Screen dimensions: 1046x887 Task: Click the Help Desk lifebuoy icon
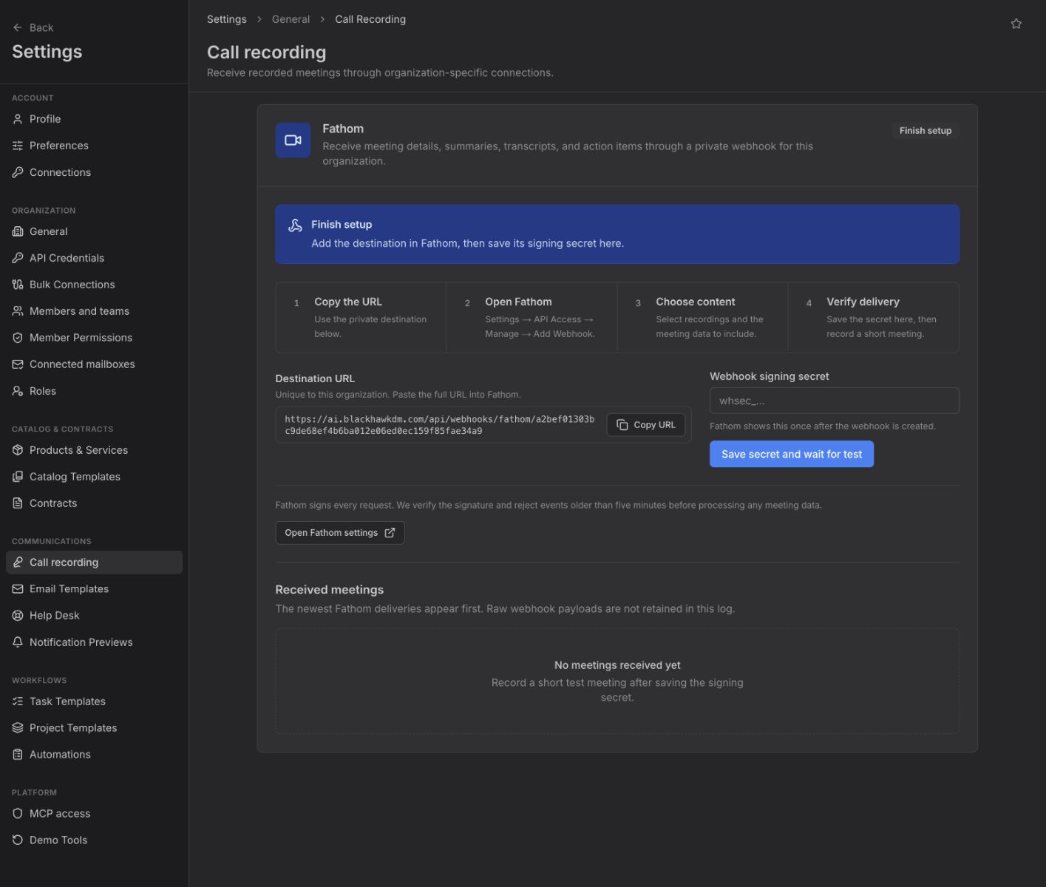(x=18, y=615)
